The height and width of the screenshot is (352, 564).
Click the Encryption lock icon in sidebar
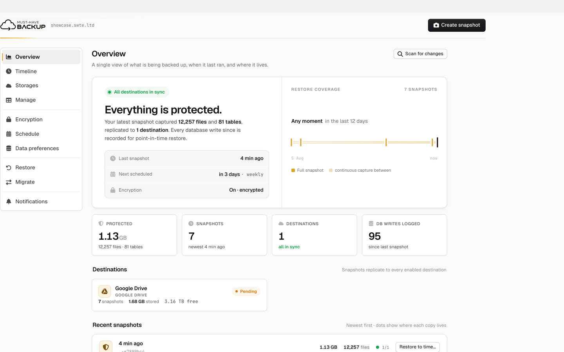pos(9,119)
